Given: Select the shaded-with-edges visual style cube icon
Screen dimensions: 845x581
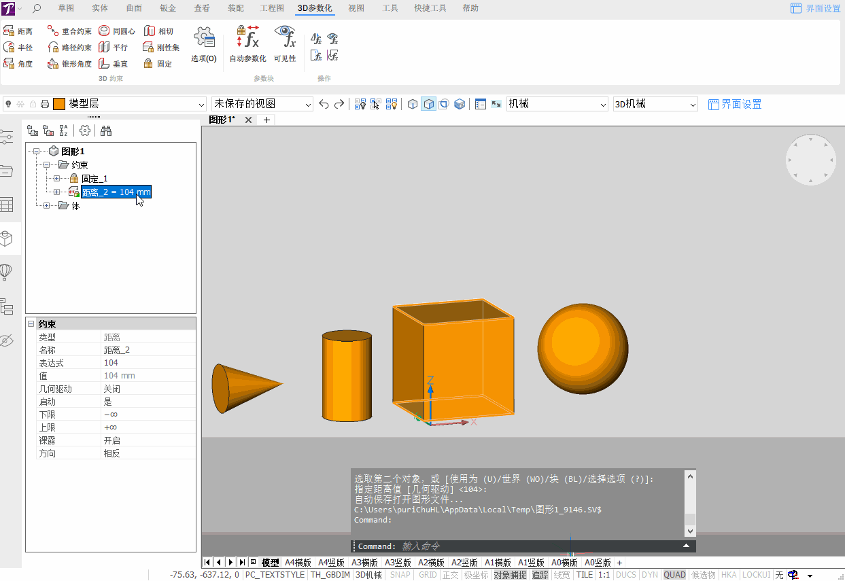Looking at the screenshot, I should pos(429,104).
